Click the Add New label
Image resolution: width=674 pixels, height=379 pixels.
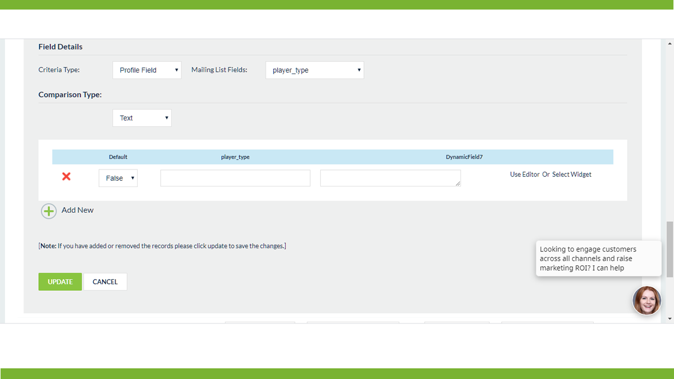tap(78, 210)
